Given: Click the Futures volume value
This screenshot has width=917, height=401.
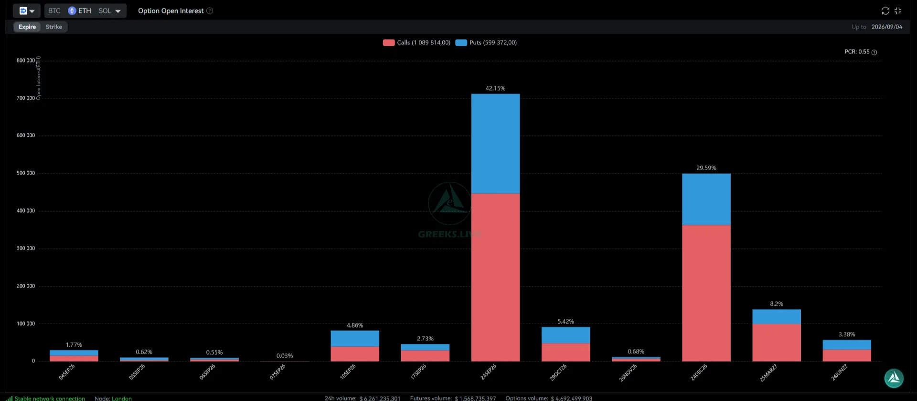Looking at the screenshot, I should click(475, 399).
